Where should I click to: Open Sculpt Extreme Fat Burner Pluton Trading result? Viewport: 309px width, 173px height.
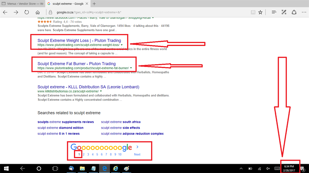pos(76,64)
